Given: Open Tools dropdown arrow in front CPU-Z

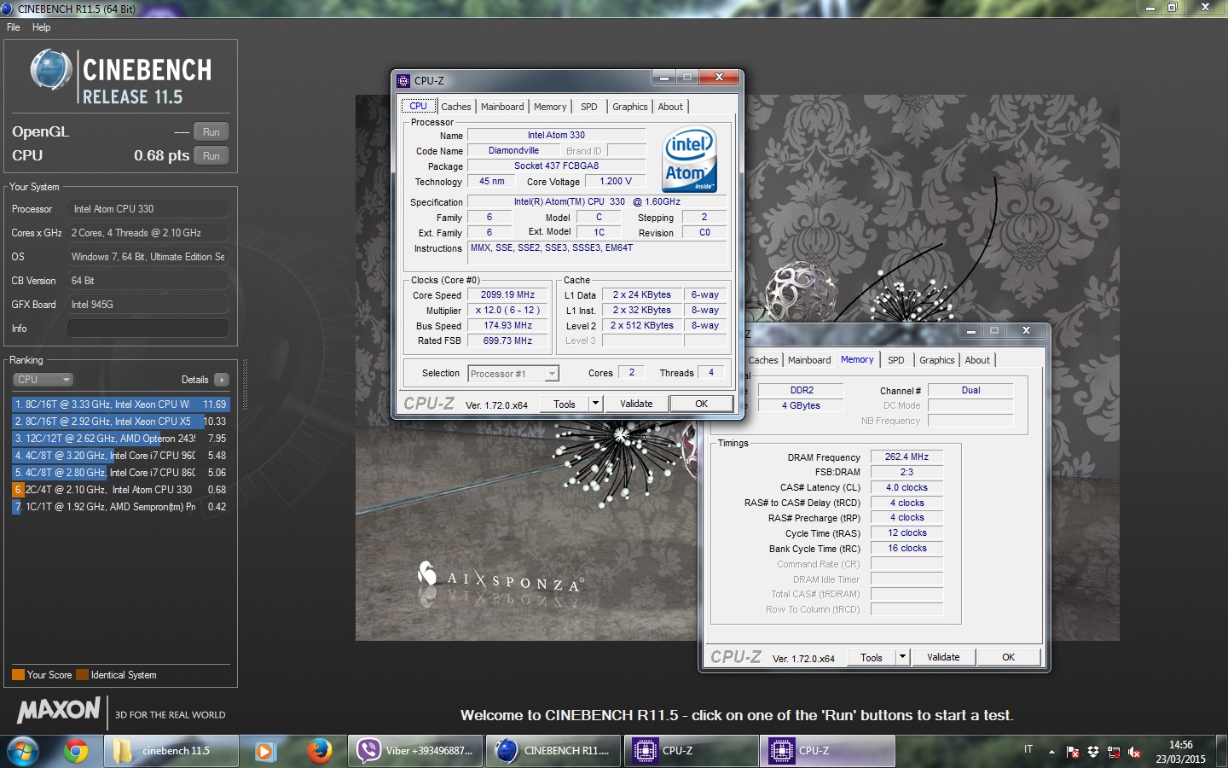Looking at the screenshot, I should coord(595,404).
